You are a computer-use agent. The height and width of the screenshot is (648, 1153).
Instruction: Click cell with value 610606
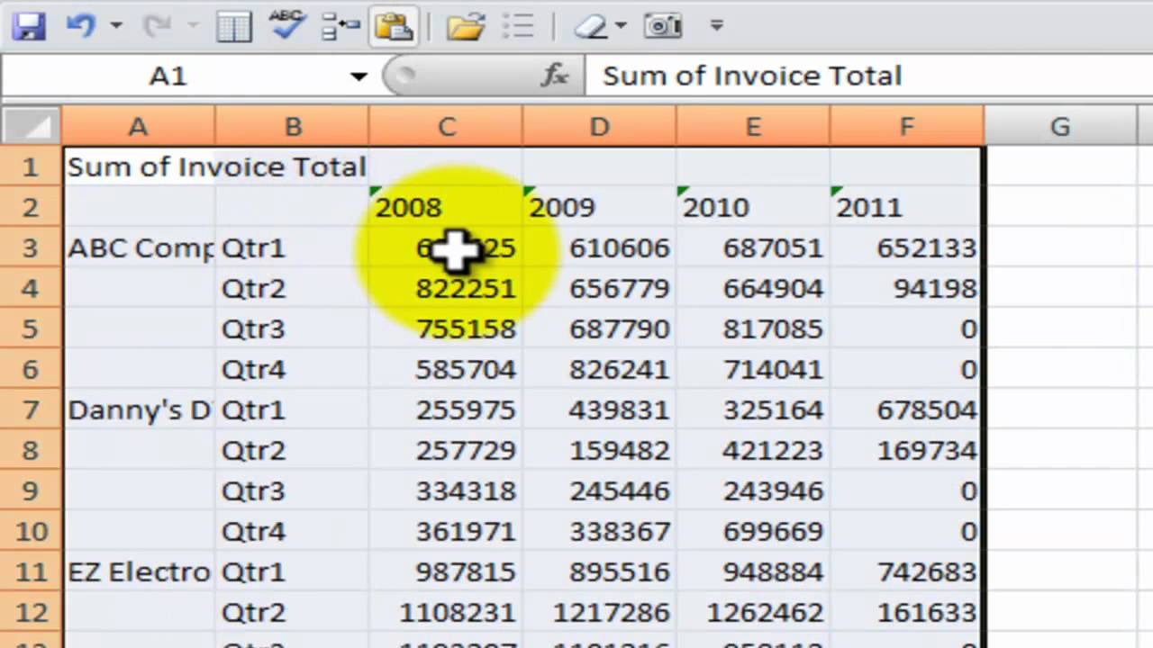(x=599, y=247)
